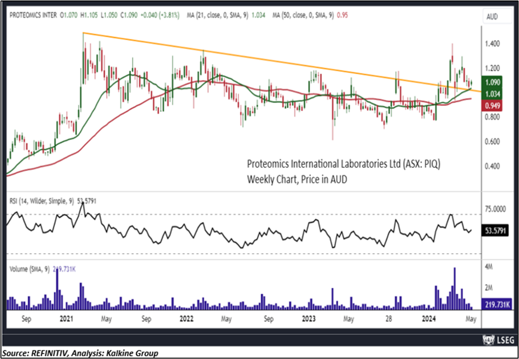Screen dimensions: 519x359
Task: Click the 53.5791 RSI value tag
Action: [x=496, y=230]
